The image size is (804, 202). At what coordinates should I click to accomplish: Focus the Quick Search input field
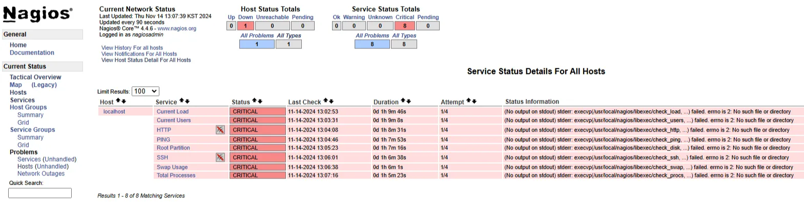click(40, 193)
